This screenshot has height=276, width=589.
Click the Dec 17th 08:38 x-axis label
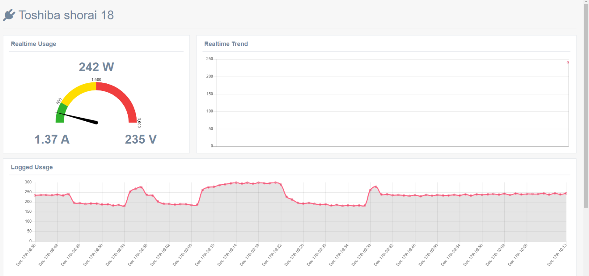click(x=26, y=255)
